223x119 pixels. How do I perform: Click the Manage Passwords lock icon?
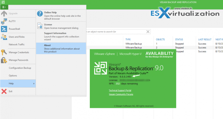(x=4, y=60)
